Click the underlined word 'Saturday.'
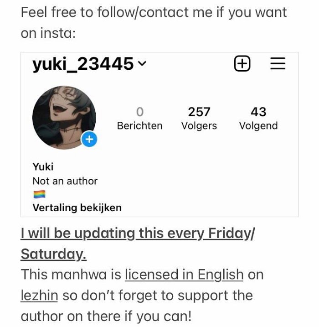The height and width of the screenshot is (327, 319). pos(54,254)
